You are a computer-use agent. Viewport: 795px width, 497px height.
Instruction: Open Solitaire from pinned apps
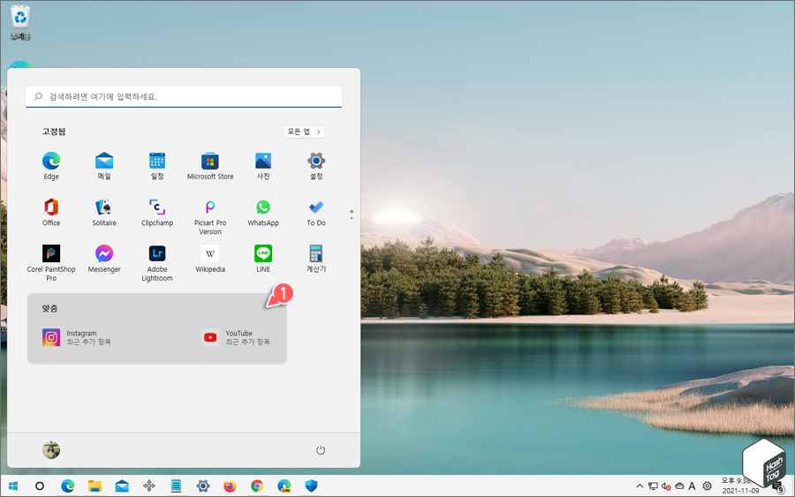tap(104, 212)
